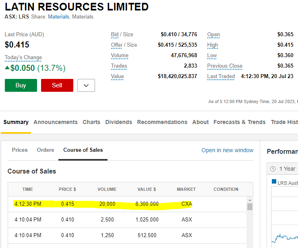Image resolution: width=298 pixels, height=248 pixels.
Task: Select the Summary tab
Action: pos(16,122)
